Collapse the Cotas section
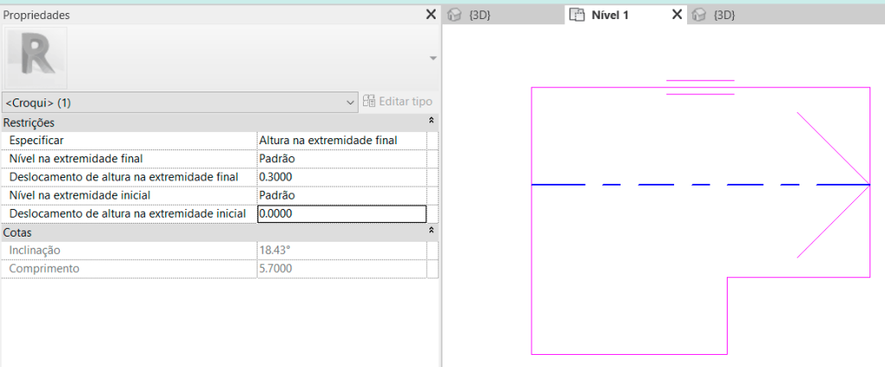This screenshot has height=367, width=885. pos(431,231)
